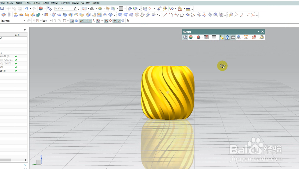Open the selection filter dropdown at left
Screen dimensions: 299x169
(x=13, y=20)
